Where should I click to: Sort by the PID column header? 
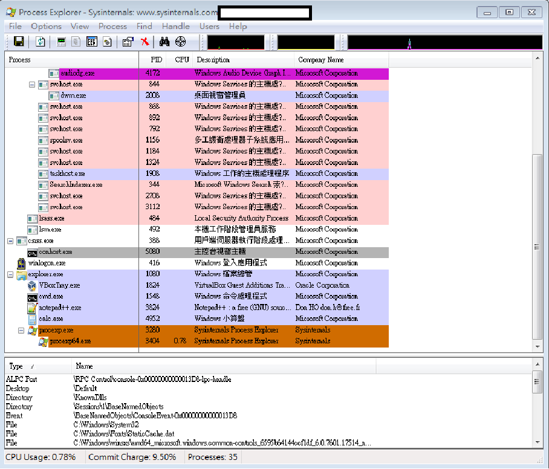click(x=152, y=60)
